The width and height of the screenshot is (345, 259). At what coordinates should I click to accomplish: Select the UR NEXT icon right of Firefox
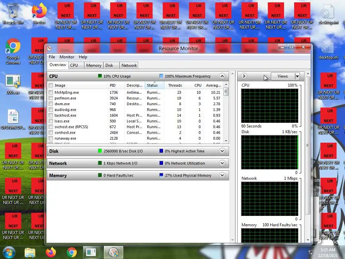pos(66,16)
